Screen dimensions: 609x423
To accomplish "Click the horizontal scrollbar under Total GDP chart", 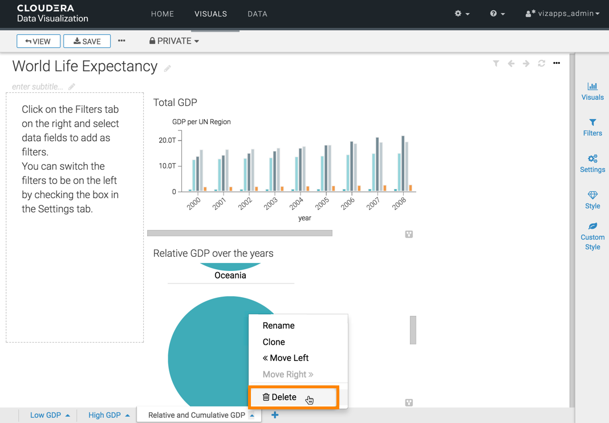I will point(239,233).
